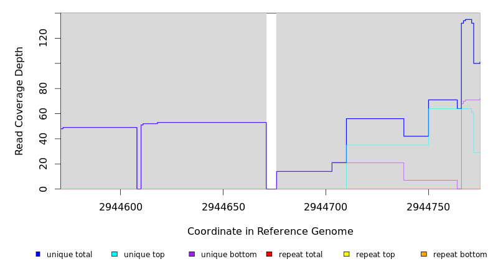
Task: Select the 'unique total' legend label
Action: [69, 255]
